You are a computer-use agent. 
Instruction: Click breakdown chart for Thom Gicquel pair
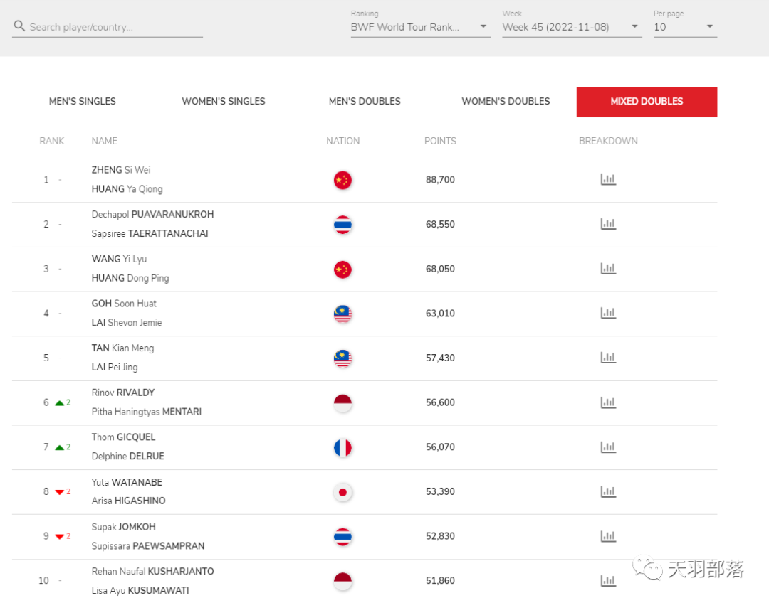coord(608,447)
